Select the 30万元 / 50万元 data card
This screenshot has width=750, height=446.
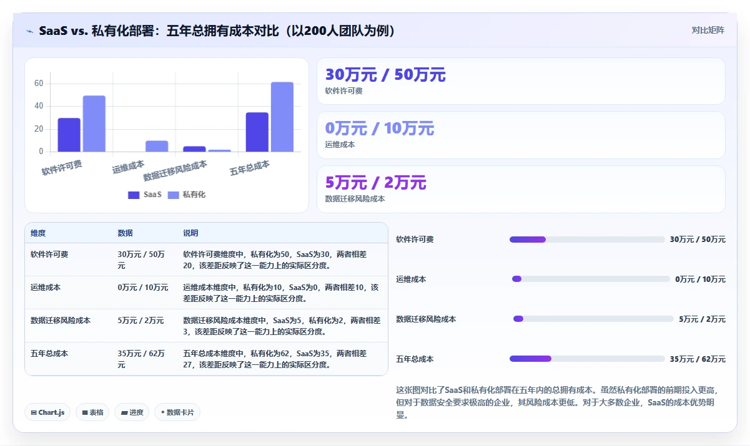[x=521, y=81]
